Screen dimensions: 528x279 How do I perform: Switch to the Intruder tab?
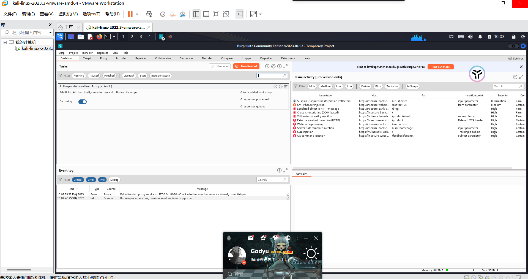(x=121, y=58)
